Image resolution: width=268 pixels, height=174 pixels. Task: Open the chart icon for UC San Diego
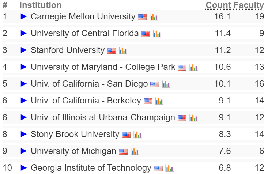tap(166, 84)
